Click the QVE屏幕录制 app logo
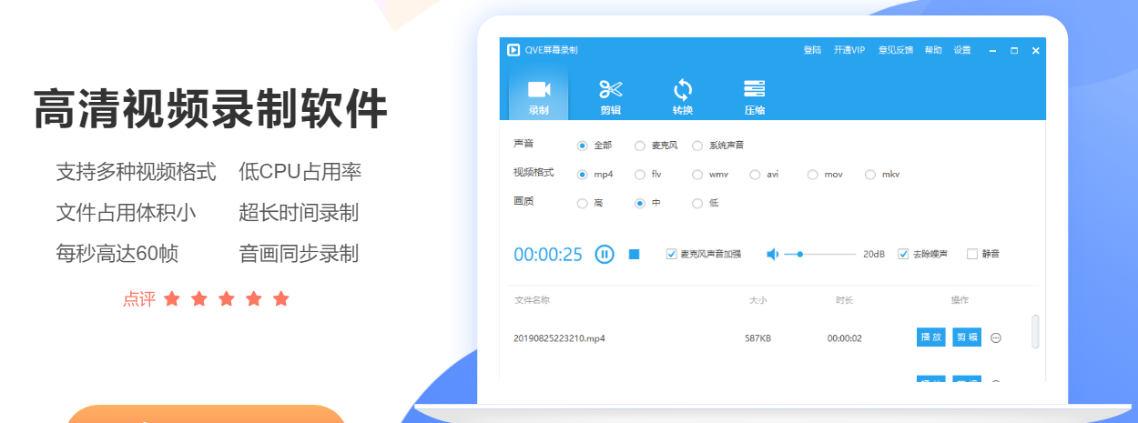This screenshot has height=423, width=1138. [513, 50]
